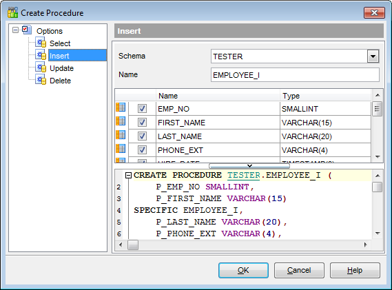Viewport: 392px width, 290px height.
Task: Click the Help button
Action: point(355,270)
